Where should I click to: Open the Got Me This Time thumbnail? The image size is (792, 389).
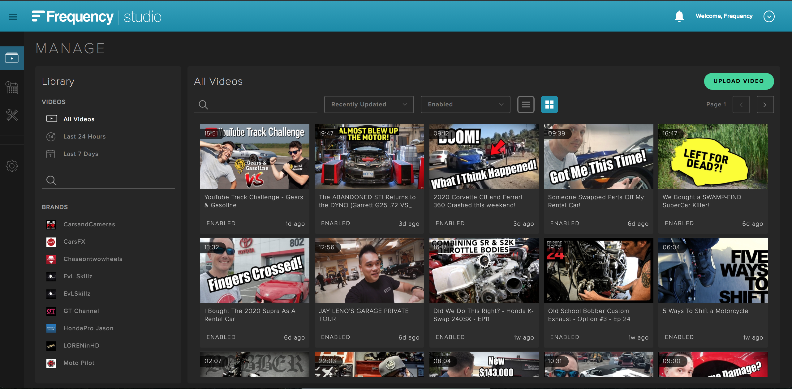tap(598, 157)
